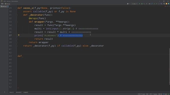Click the Git commit green checkmark

coord(154,4)
